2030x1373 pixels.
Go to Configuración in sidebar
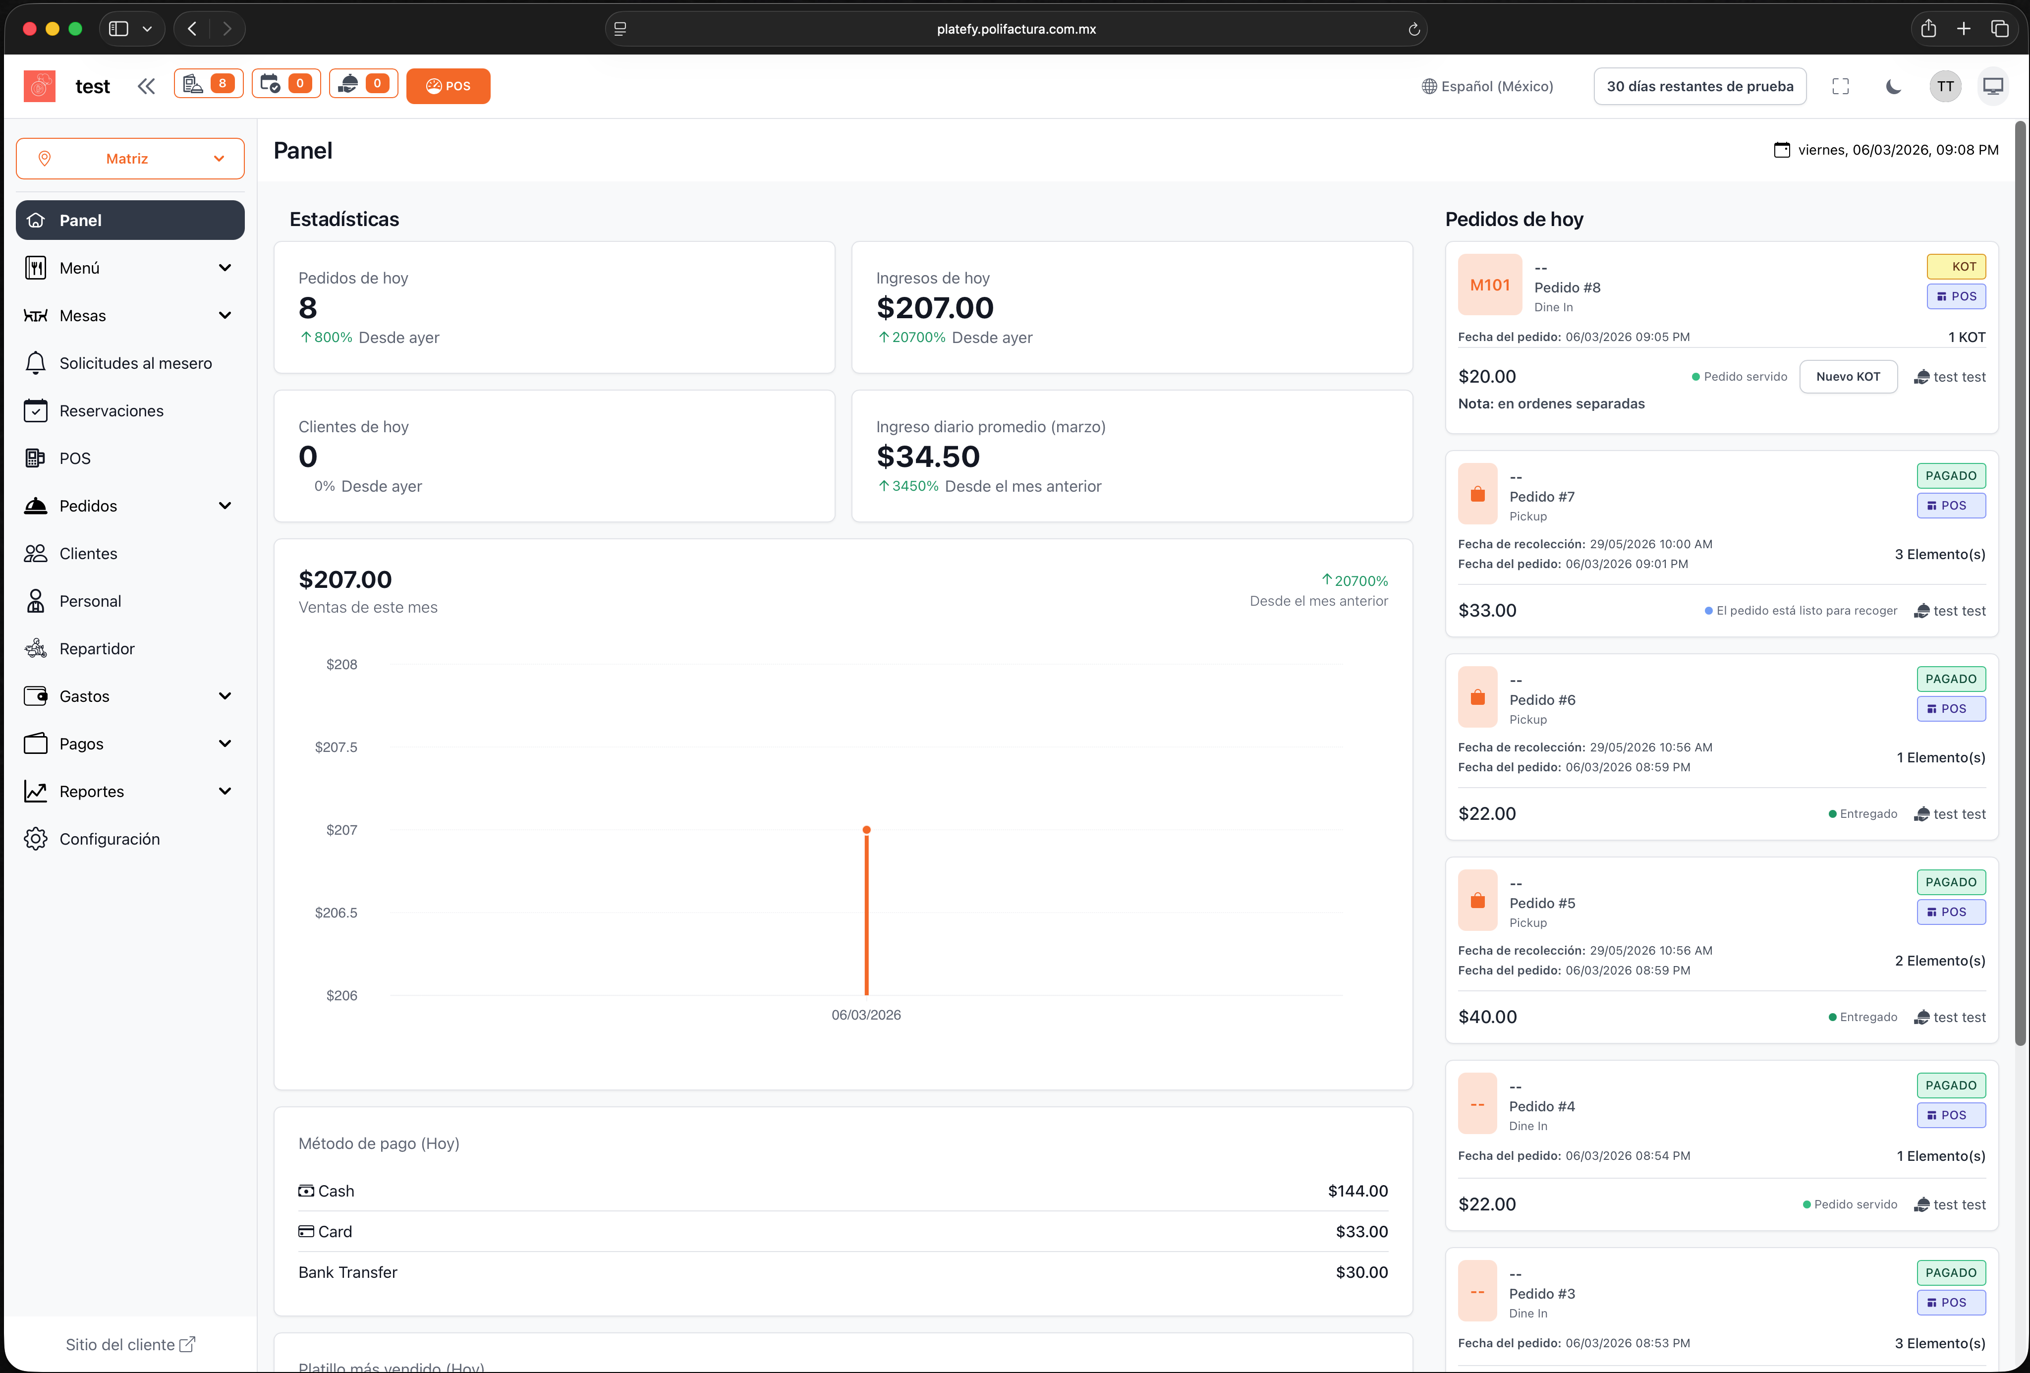[x=109, y=839]
